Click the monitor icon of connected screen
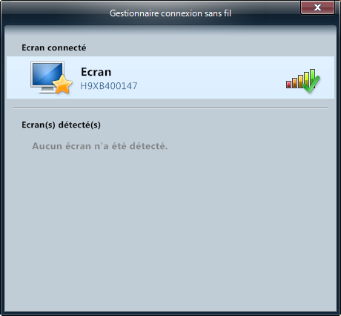This screenshot has width=341, height=316. click(47, 77)
